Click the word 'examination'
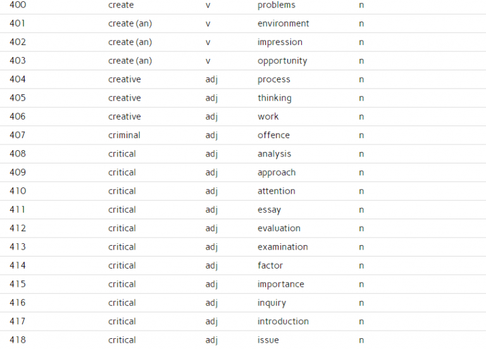The image size is (486, 349). click(x=282, y=247)
